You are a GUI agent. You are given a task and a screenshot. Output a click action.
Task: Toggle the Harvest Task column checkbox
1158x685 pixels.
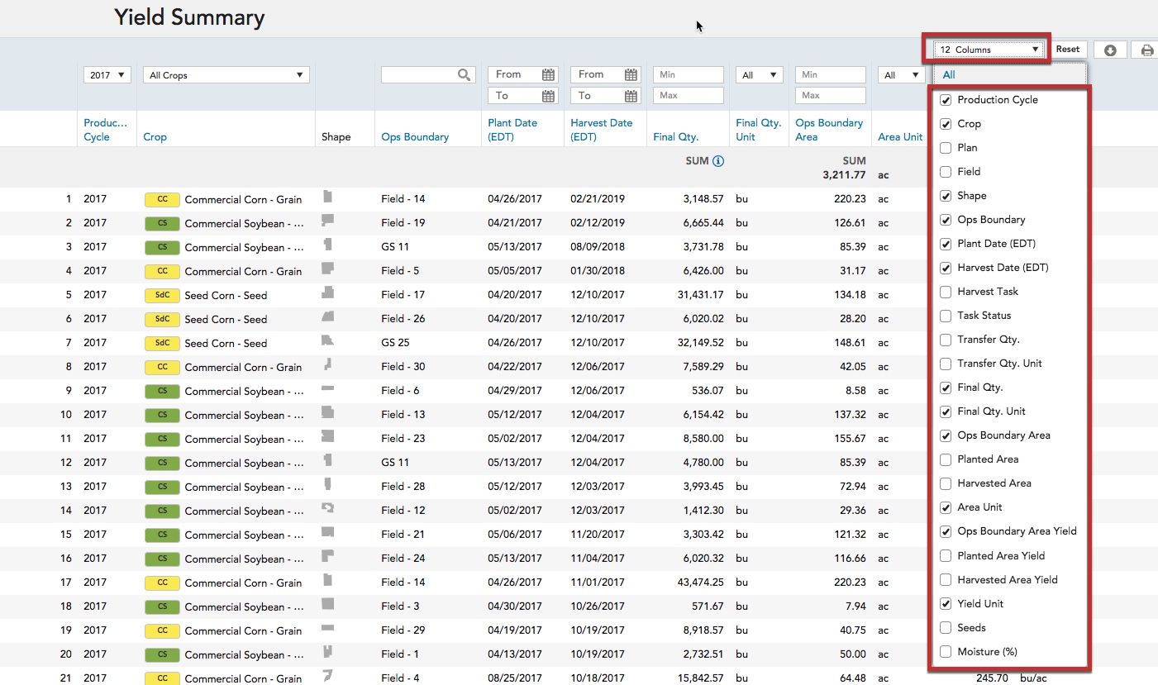pyautogui.click(x=946, y=292)
